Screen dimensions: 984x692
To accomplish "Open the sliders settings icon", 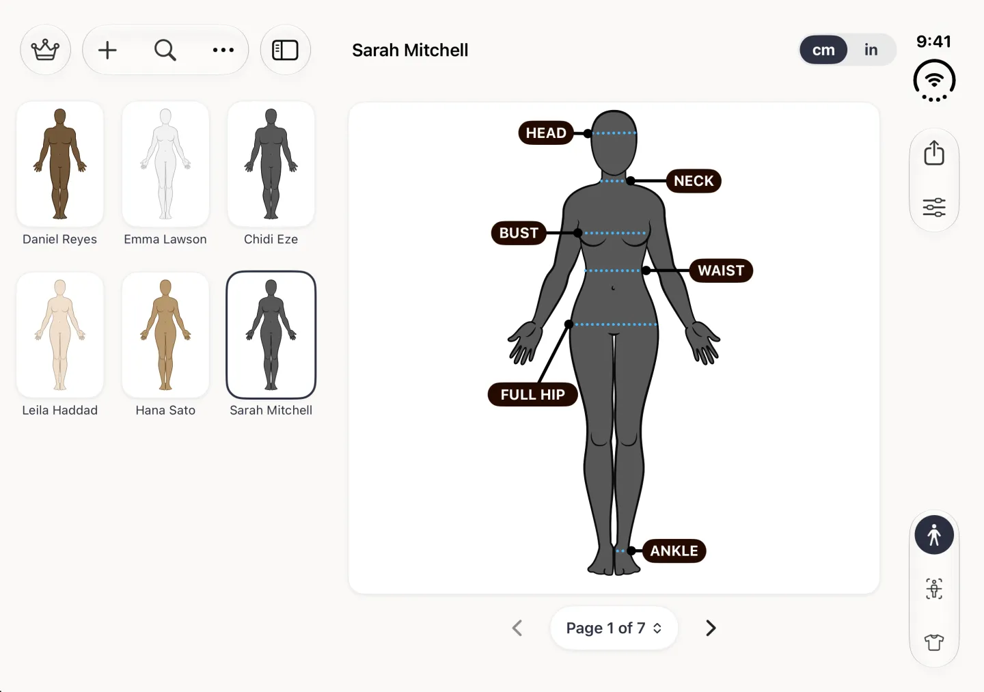I will tap(934, 207).
